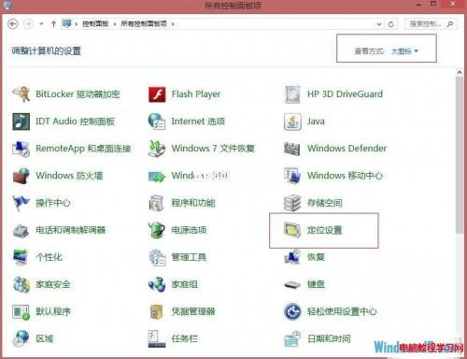Click the scrollbar up arrow
Image resolution: width=467 pixels, height=359 pixels.
pos(460,72)
